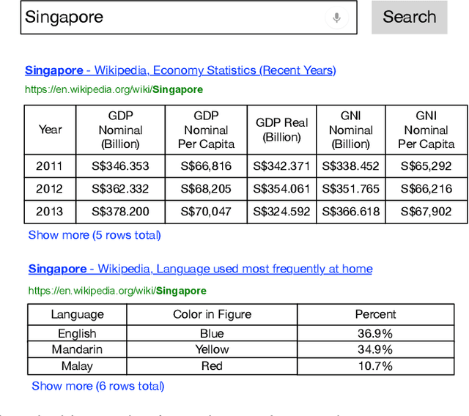Select the Color in Figure column header
Image resolution: width=469 pixels, height=416 pixels.
212,314
